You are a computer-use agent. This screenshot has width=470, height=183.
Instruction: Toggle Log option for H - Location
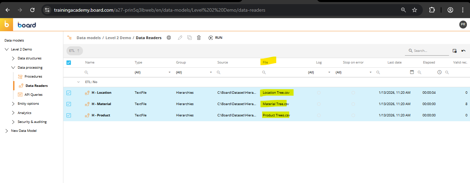tap(319, 93)
